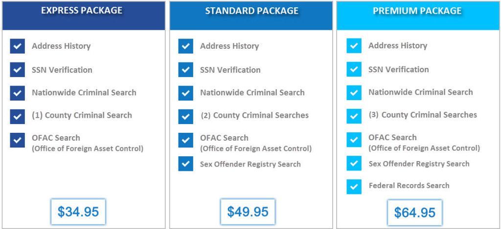This screenshot has height=229, width=501.
Task: Uncheck Standard Sex Offender Registry Search
Action: [186, 164]
